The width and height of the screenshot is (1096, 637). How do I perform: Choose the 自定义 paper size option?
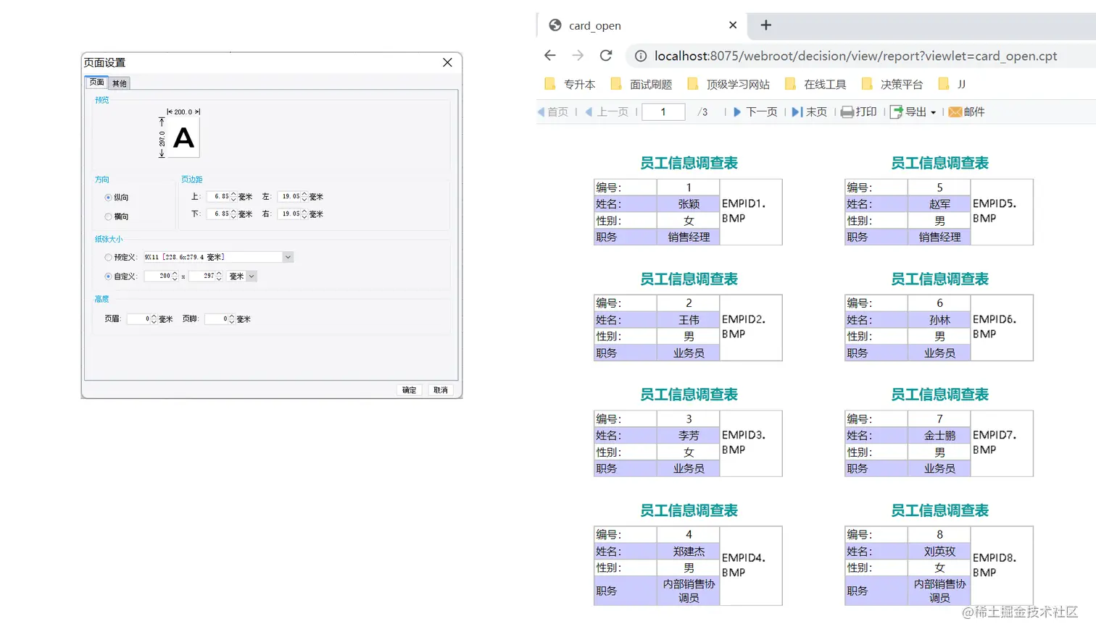pos(120,276)
